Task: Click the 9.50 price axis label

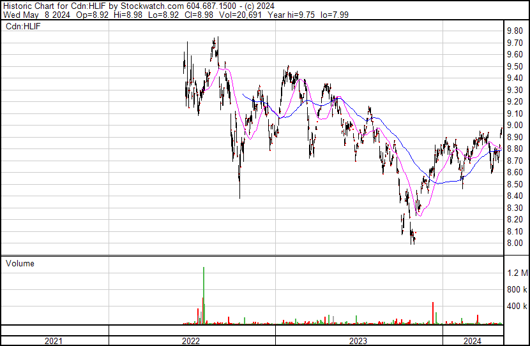Action: pyautogui.click(x=515, y=66)
